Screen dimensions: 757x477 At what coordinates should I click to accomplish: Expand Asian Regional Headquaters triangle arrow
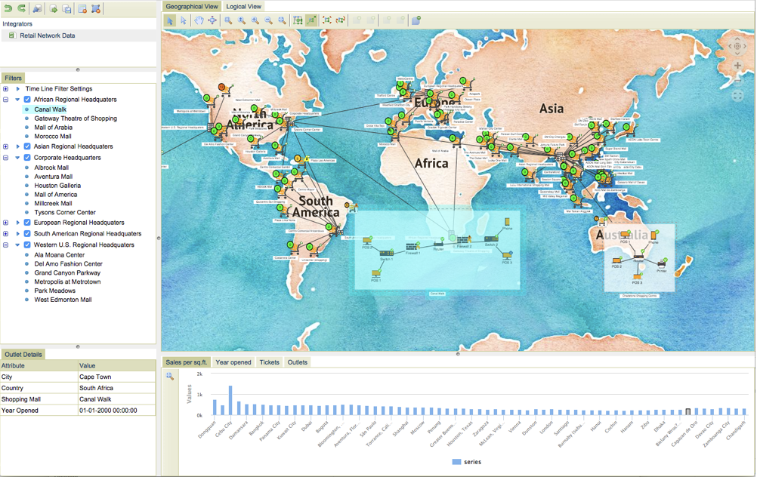[x=18, y=146]
